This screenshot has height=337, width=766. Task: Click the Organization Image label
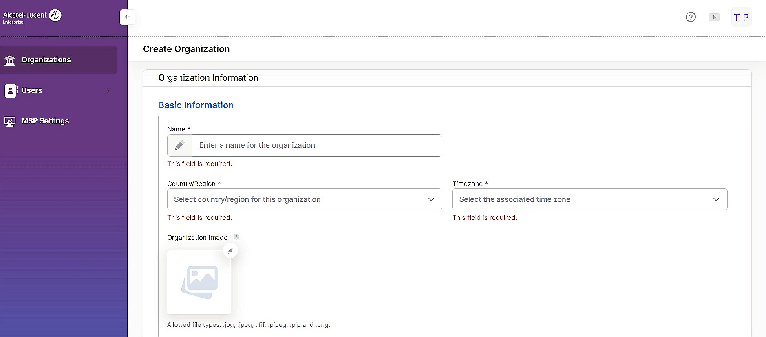click(x=197, y=237)
